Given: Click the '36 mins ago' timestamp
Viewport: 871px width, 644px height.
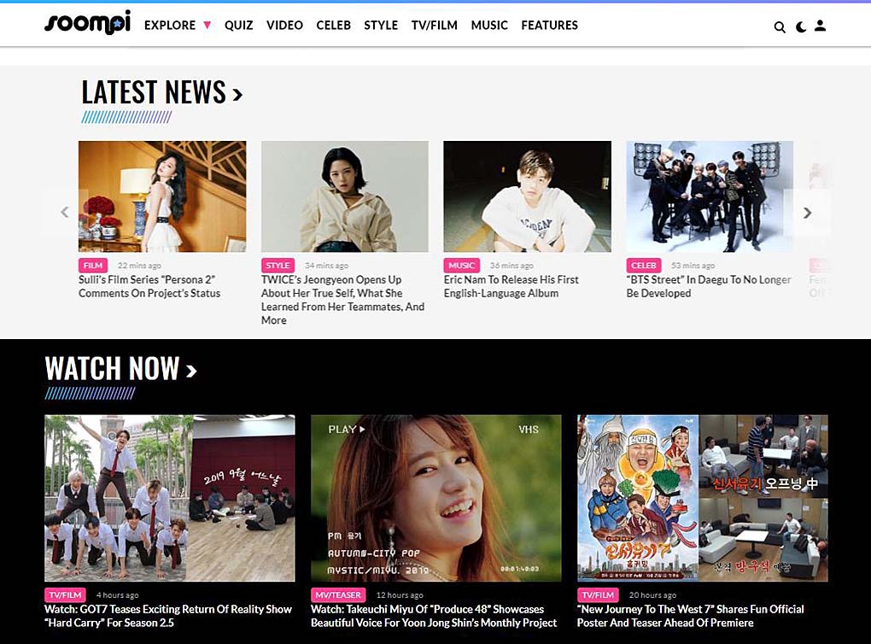Looking at the screenshot, I should 511,266.
